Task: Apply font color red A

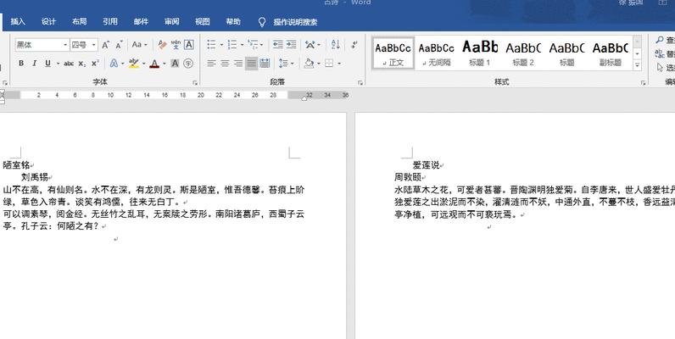Action: [154, 64]
